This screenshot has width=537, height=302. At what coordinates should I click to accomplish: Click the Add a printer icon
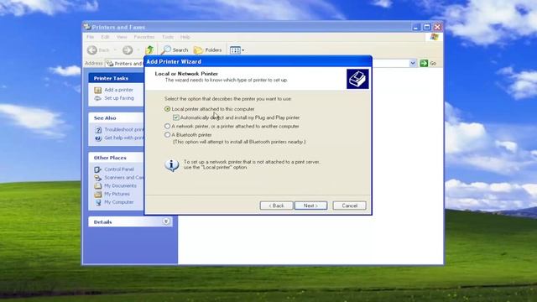click(98, 90)
